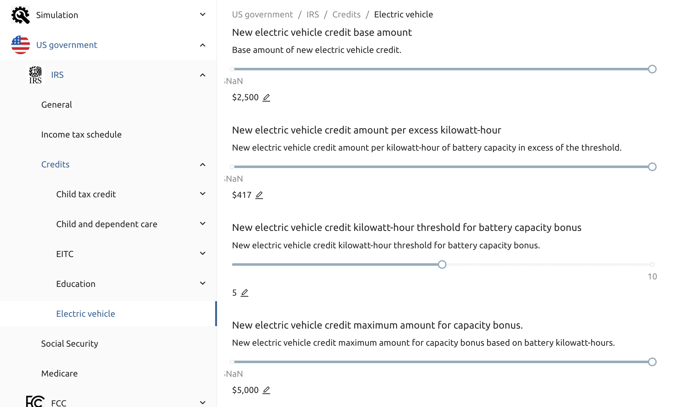
Task: Expand Child tax credit submenu
Action: tap(203, 194)
